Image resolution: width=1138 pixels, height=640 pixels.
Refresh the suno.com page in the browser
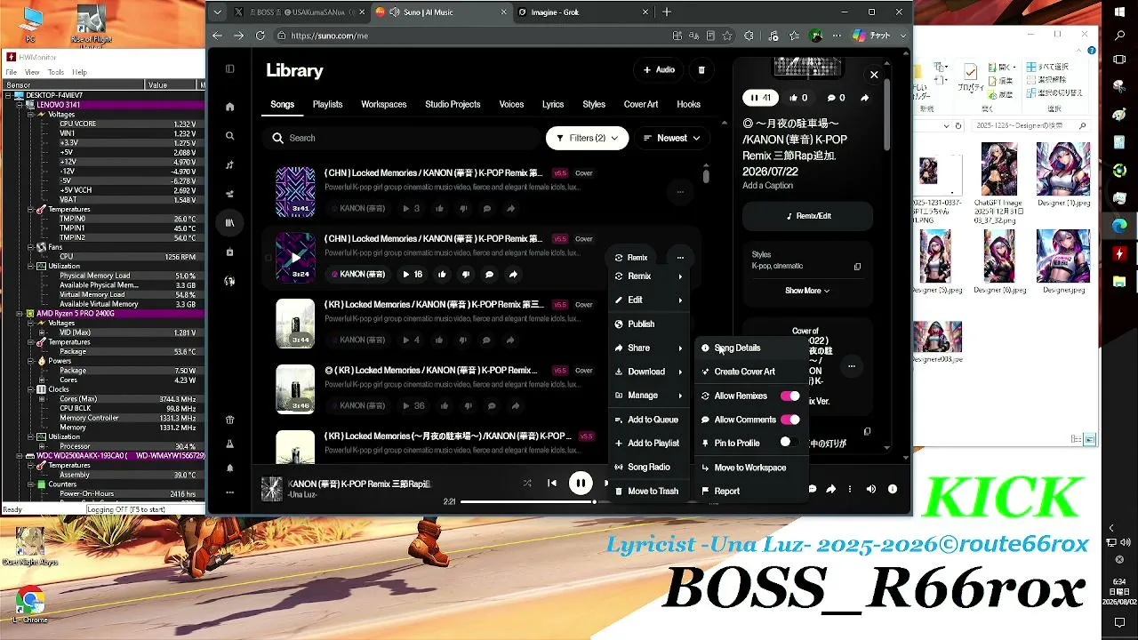pyautogui.click(x=260, y=36)
